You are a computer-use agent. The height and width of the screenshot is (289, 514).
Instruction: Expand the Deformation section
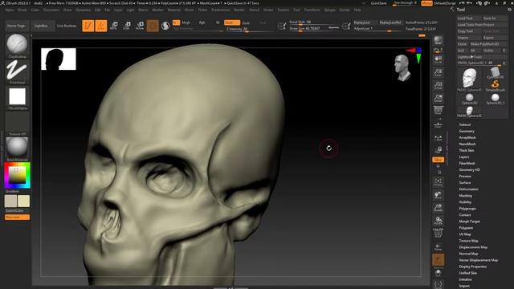pos(468,189)
